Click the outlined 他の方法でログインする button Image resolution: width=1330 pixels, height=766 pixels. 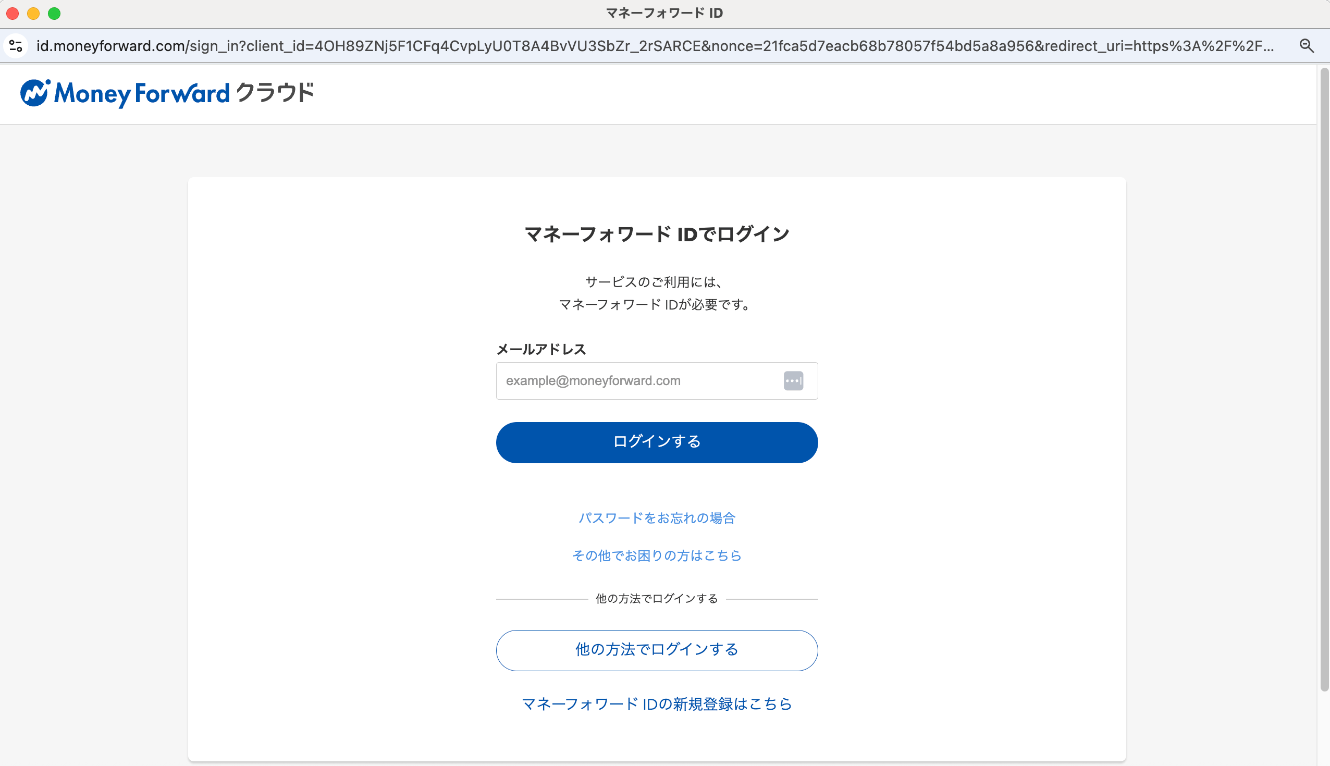click(657, 650)
